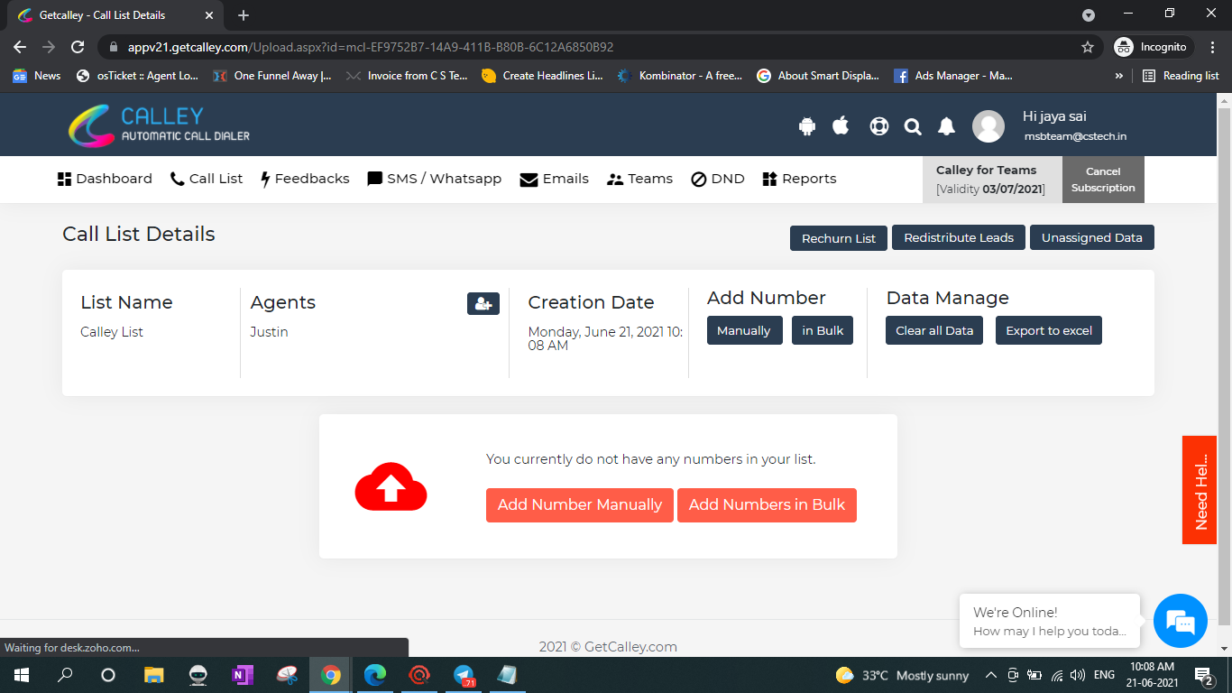Open tab search dropdown in Chrome
1232x693 pixels.
point(1089,15)
